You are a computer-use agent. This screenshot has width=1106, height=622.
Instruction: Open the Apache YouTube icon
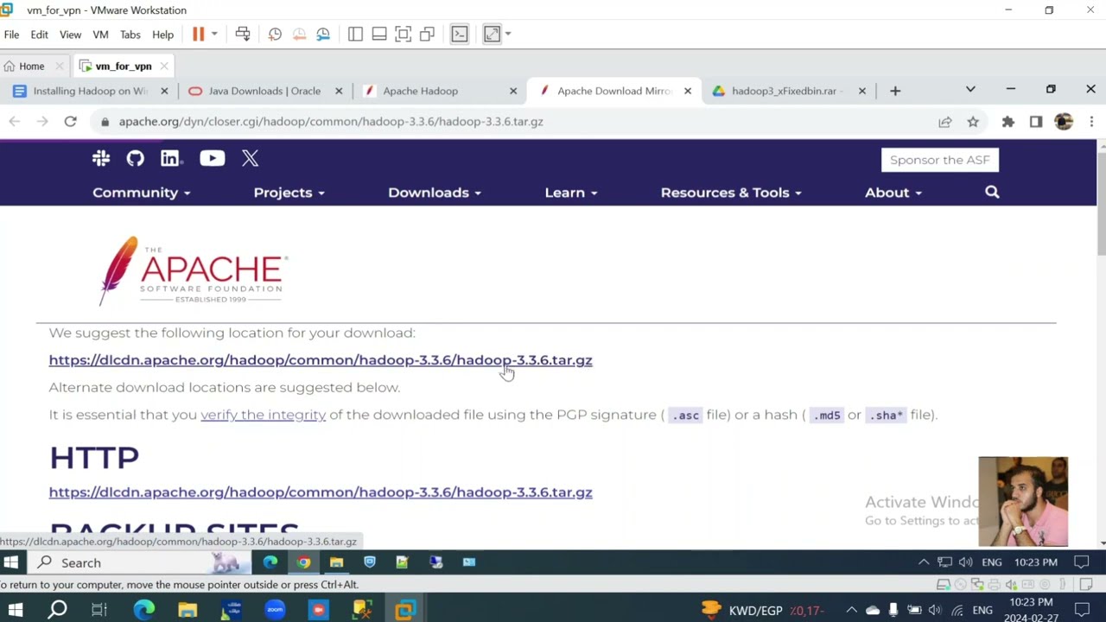pos(213,158)
